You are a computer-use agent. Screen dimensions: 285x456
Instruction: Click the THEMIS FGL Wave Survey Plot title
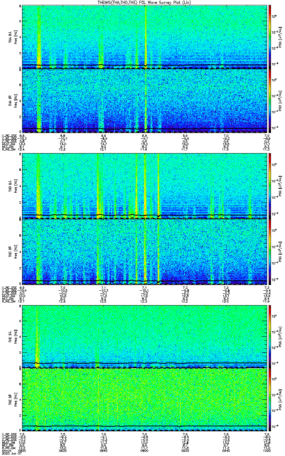pyautogui.click(x=144, y=2)
